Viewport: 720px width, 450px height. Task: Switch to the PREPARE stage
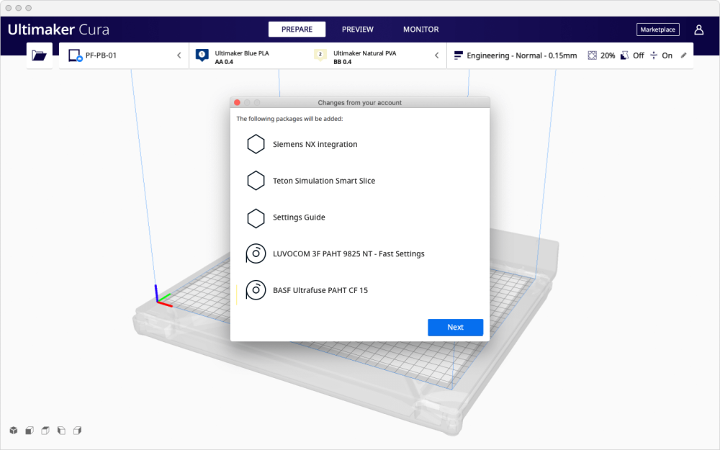297,30
